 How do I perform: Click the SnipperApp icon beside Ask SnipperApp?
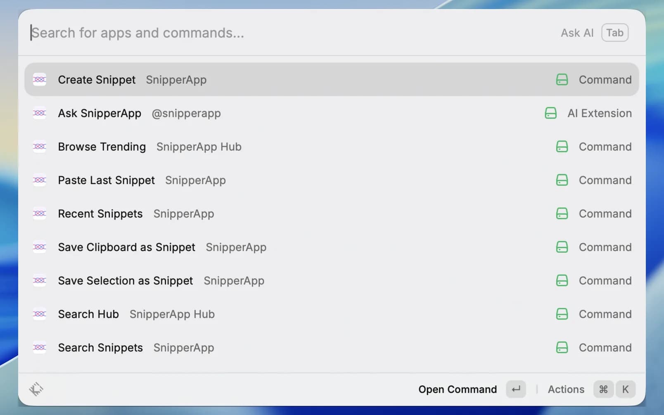(x=40, y=113)
